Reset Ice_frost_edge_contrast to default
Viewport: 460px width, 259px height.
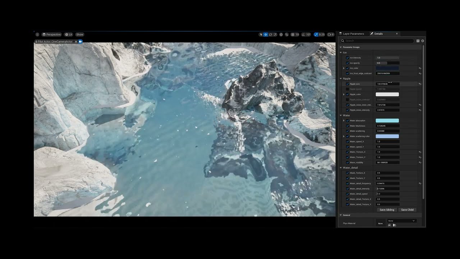coord(420,73)
